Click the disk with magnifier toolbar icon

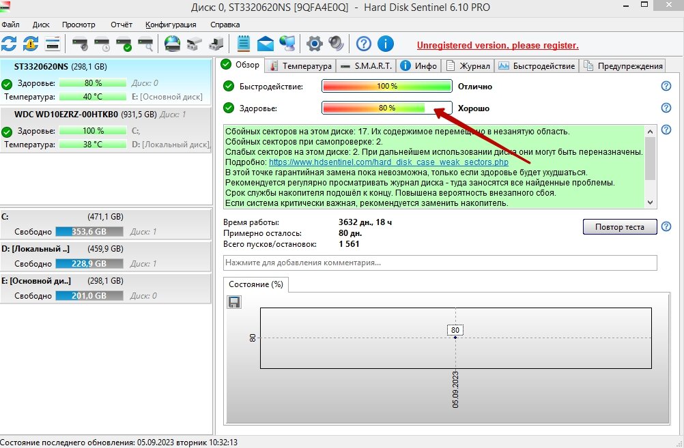pyautogui.click(x=145, y=44)
